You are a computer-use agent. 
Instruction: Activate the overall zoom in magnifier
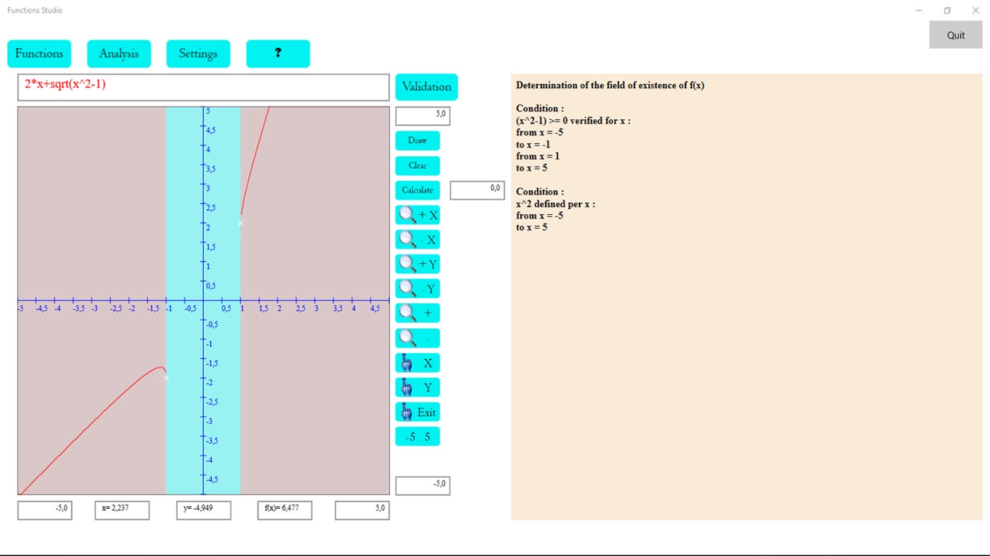[417, 313]
